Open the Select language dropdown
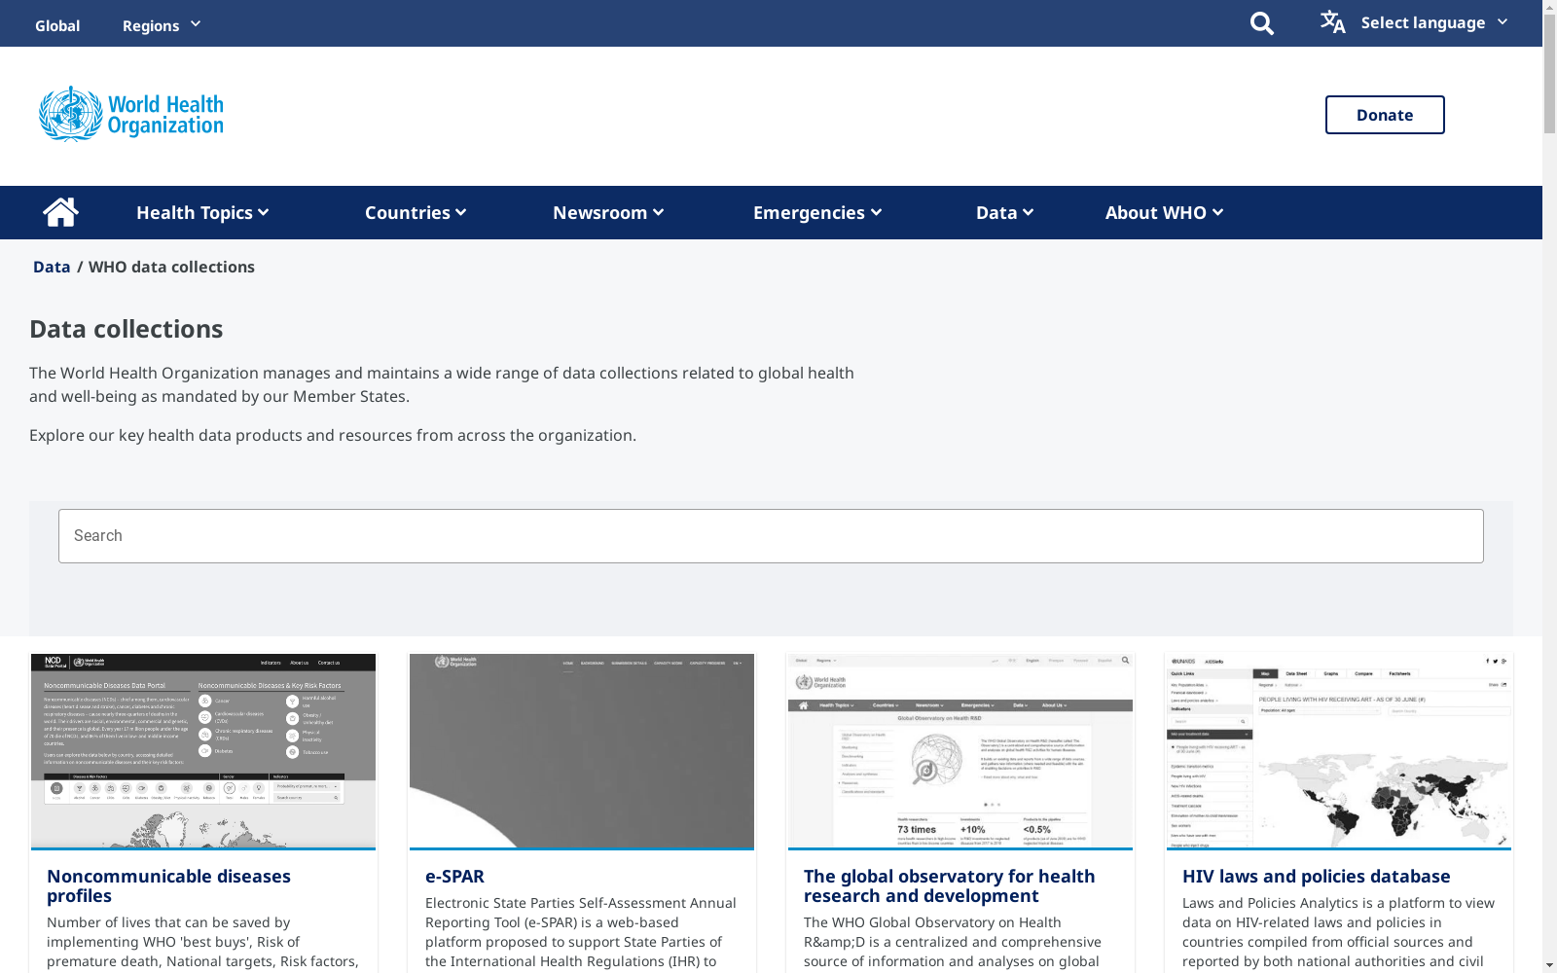This screenshot has width=1557, height=973. pyautogui.click(x=1433, y=22)
